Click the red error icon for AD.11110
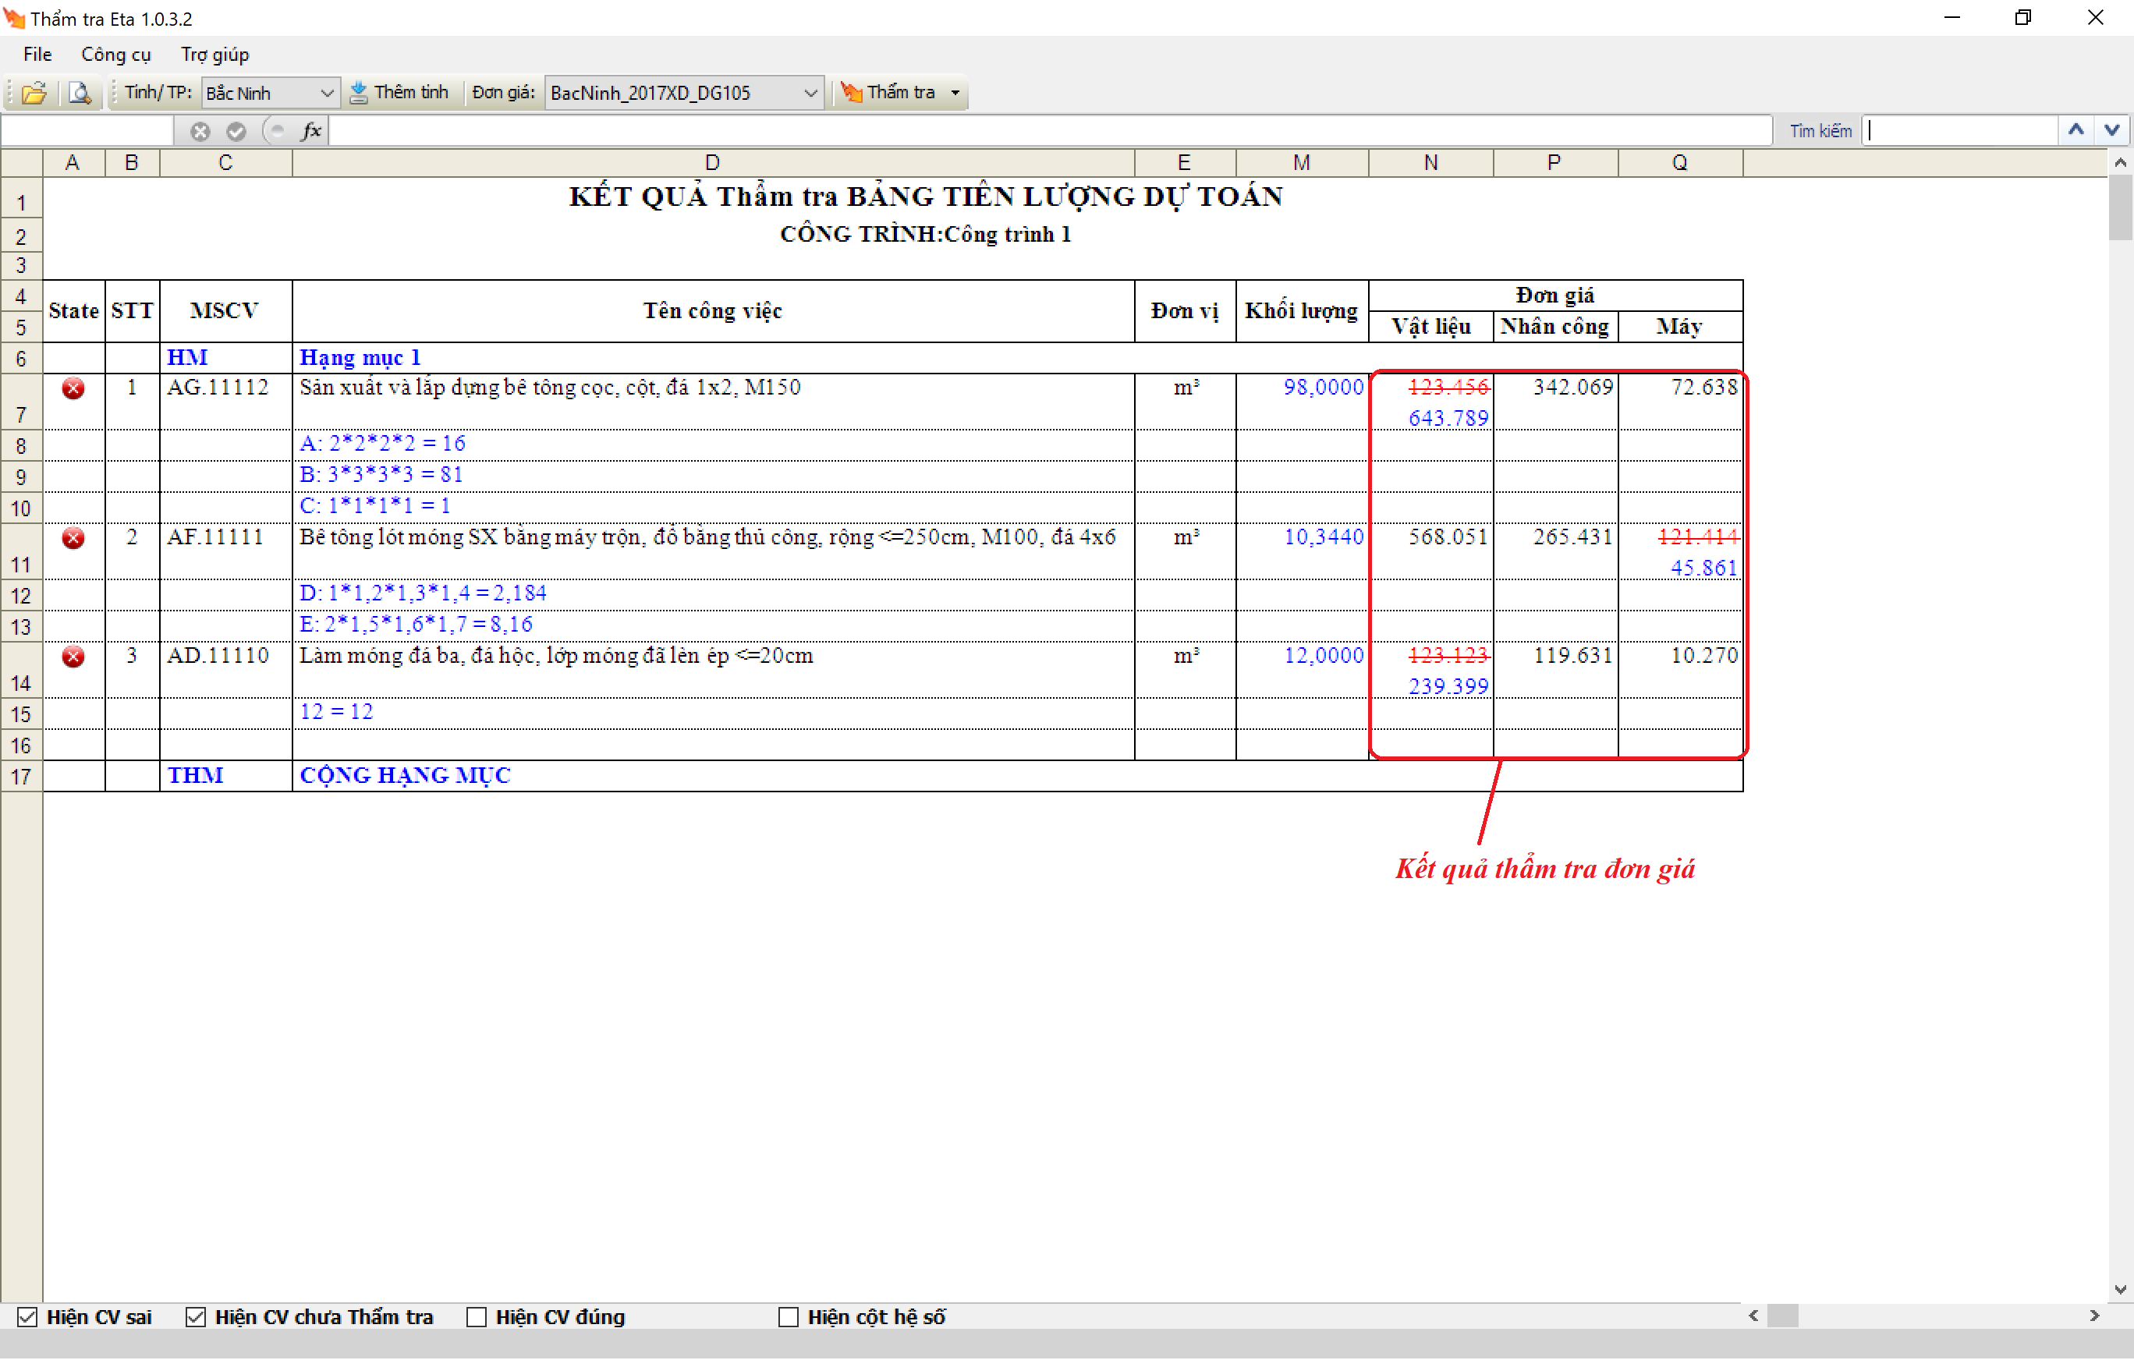The height and width of the screenshot is (1360, 2134). [73, 657]
